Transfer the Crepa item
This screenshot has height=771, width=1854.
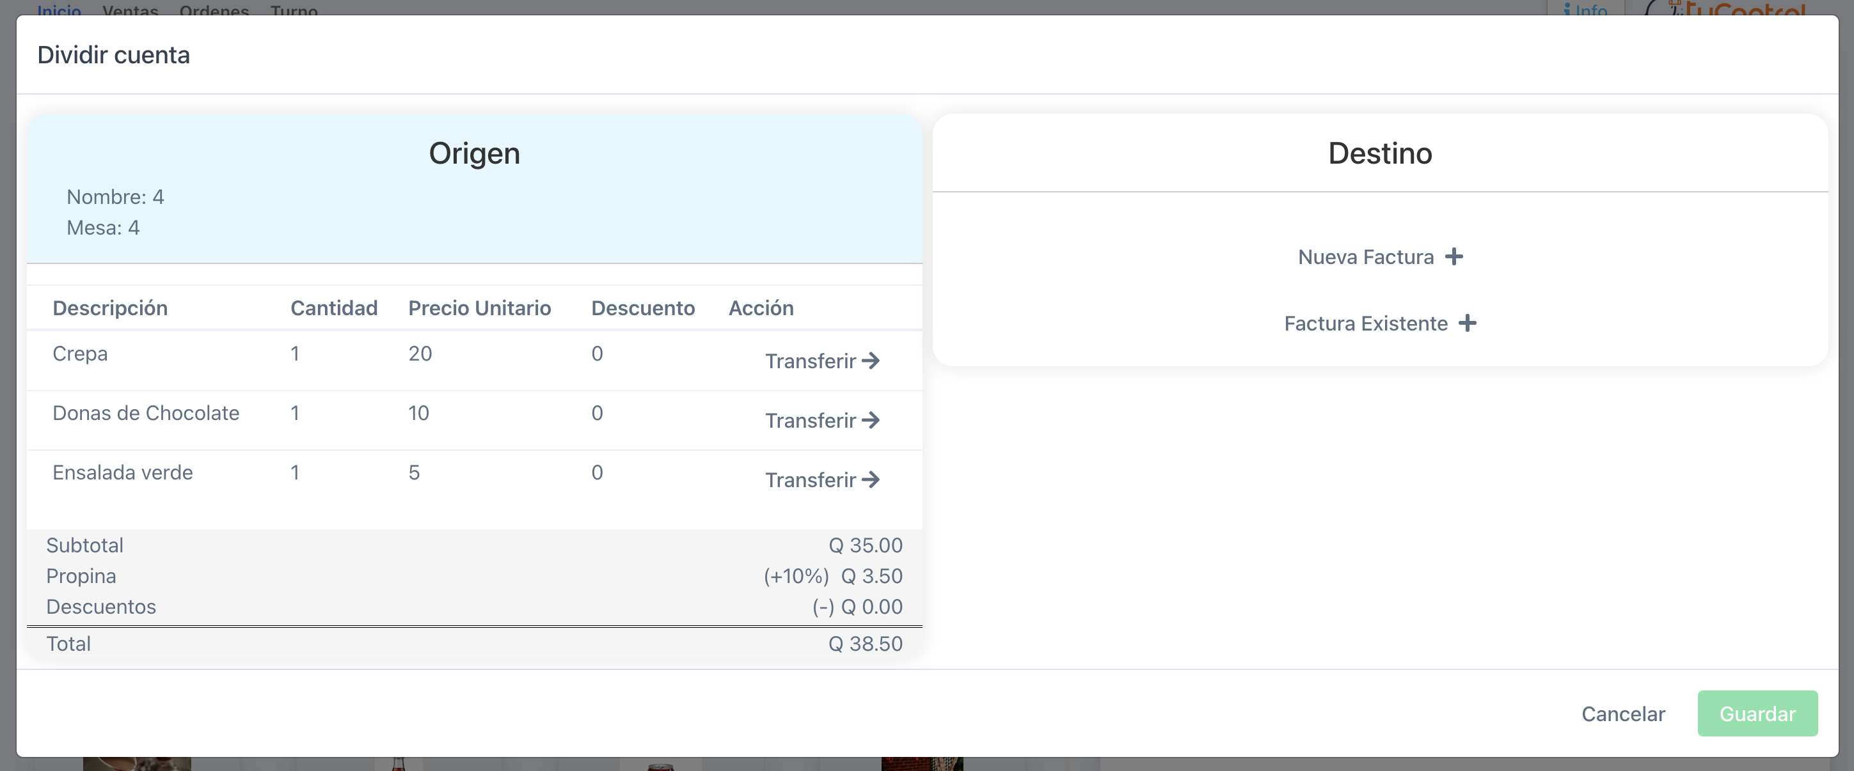click(x=822, y=361)
